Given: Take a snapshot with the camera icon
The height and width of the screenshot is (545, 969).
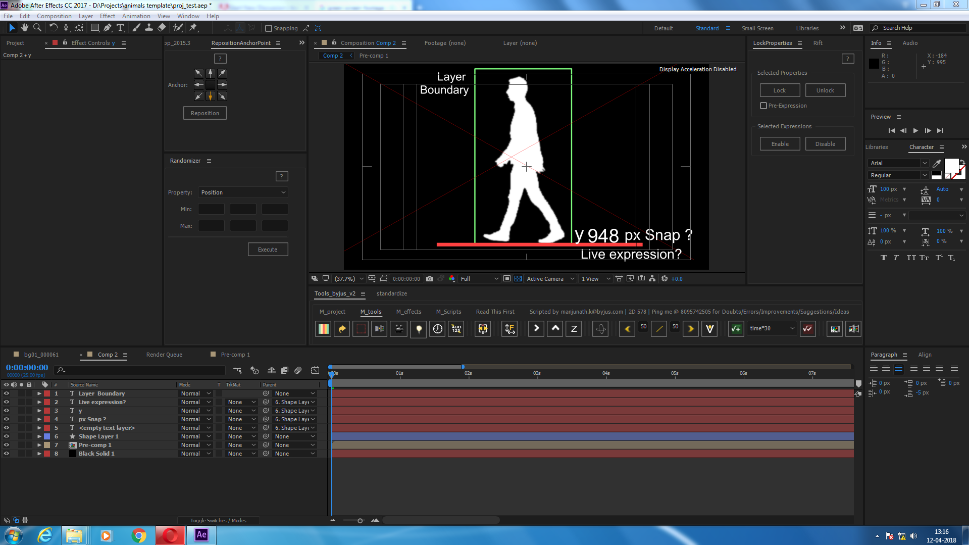Looking at the screenshot, I should (x=430, y=279).
